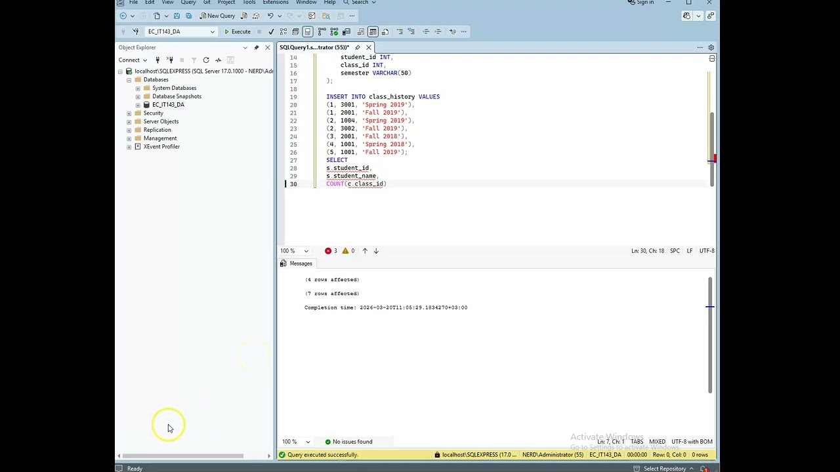The width and height of the screenshot is (840, 472).
Task: Open the File menu
Action: [133, 3]
